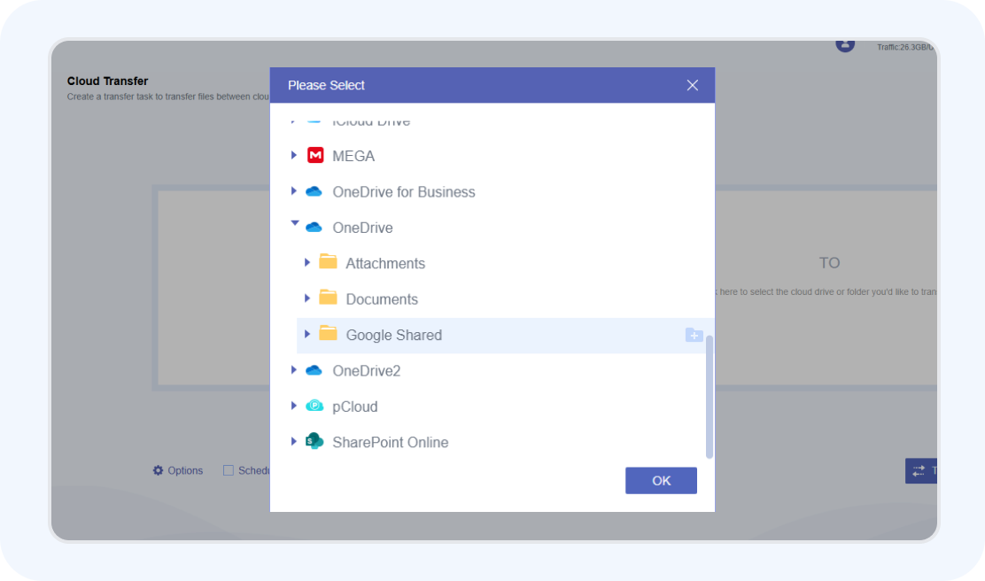Select the Attachments folder name

[385, 264]
